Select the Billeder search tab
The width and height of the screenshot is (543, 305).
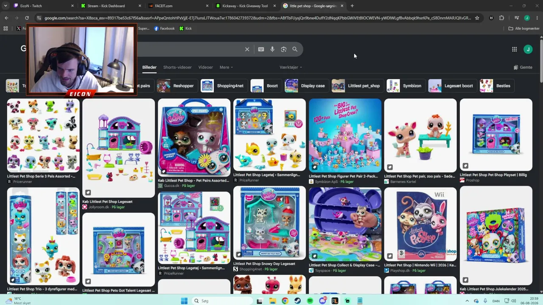tap(149, 67)
